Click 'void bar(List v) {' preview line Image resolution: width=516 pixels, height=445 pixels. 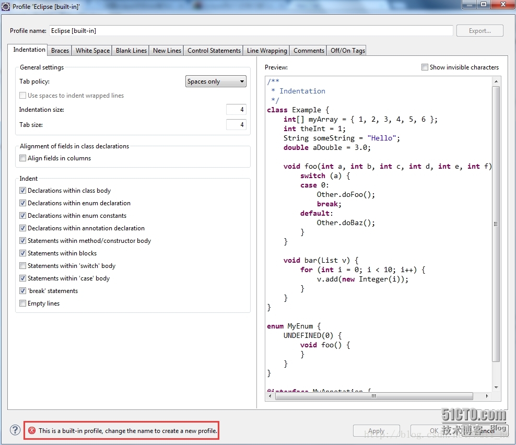[x=321, y=260]
